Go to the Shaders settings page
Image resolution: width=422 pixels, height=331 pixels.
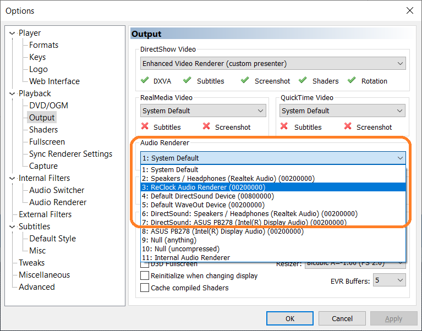43,130
